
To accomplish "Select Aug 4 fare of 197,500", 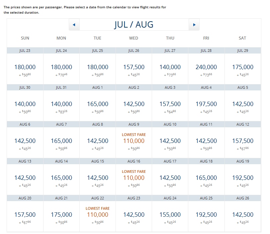I will [206, 104].
